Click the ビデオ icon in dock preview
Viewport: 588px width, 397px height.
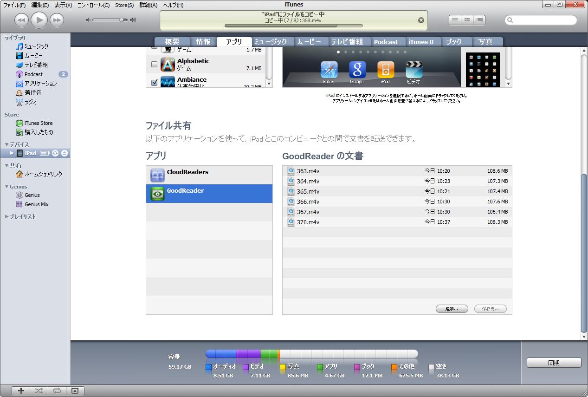click(x=414, y=72)
